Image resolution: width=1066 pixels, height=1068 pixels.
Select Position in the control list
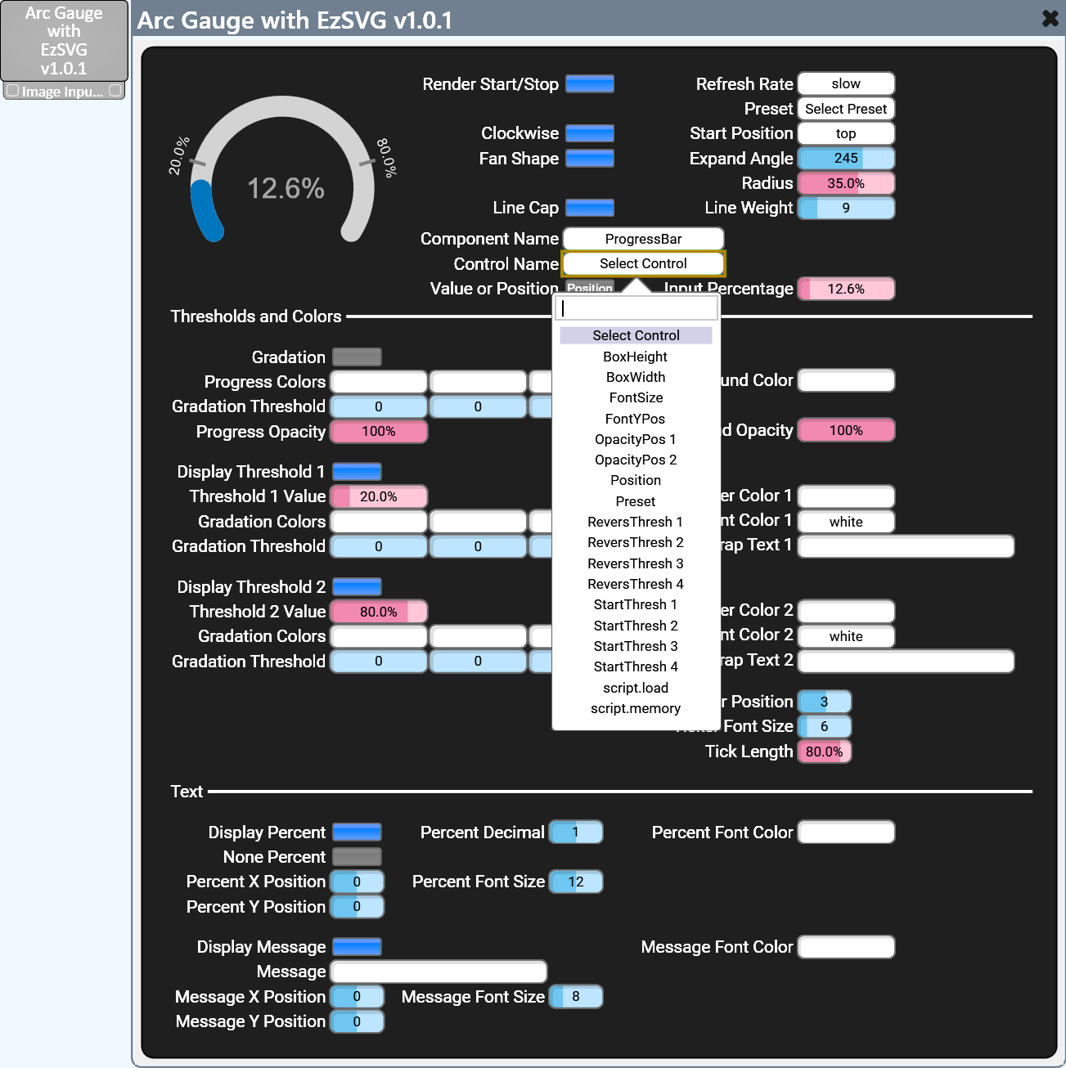coord(636,480)
